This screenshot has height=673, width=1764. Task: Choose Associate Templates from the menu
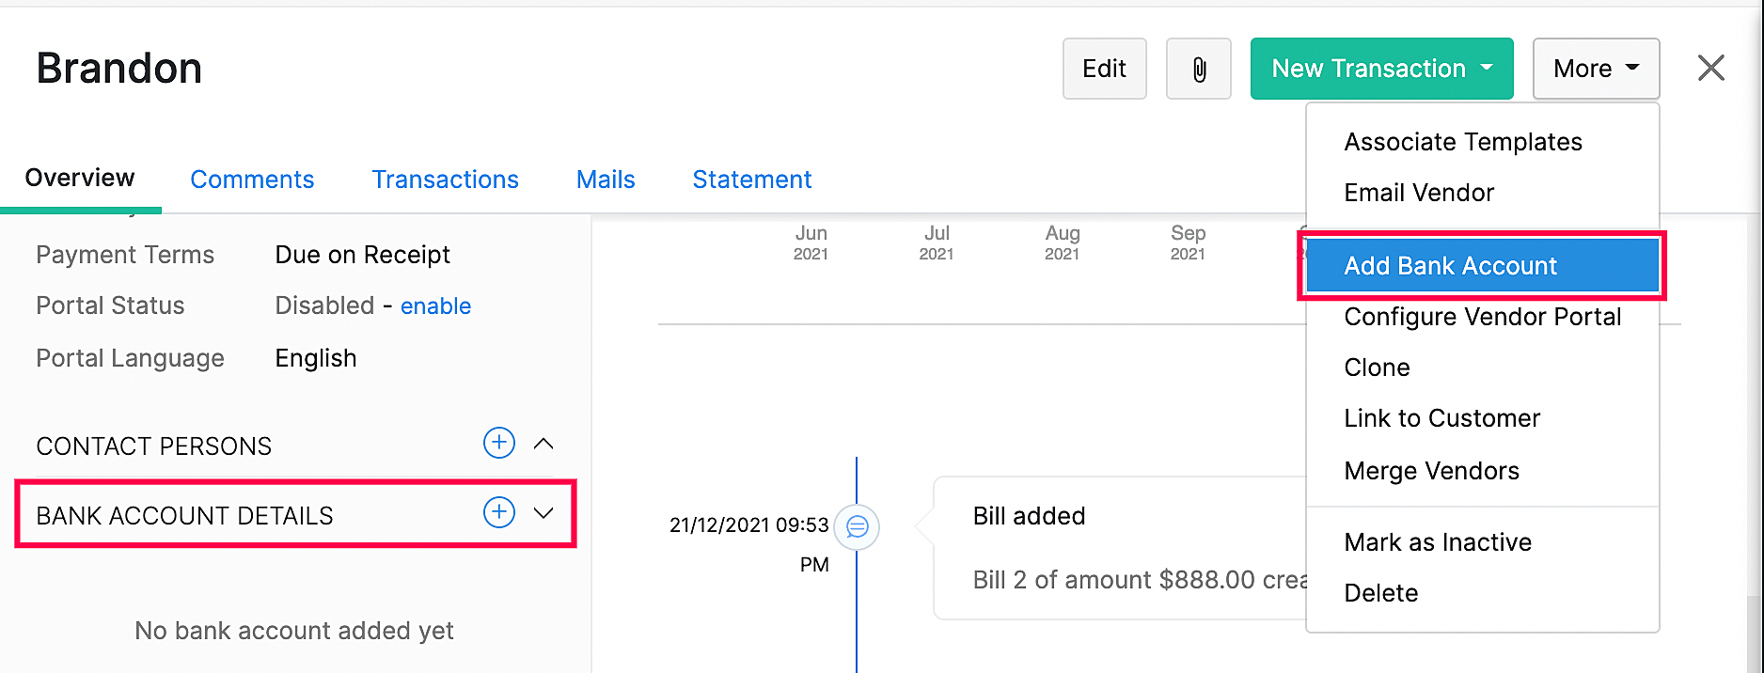point(1462,142)
